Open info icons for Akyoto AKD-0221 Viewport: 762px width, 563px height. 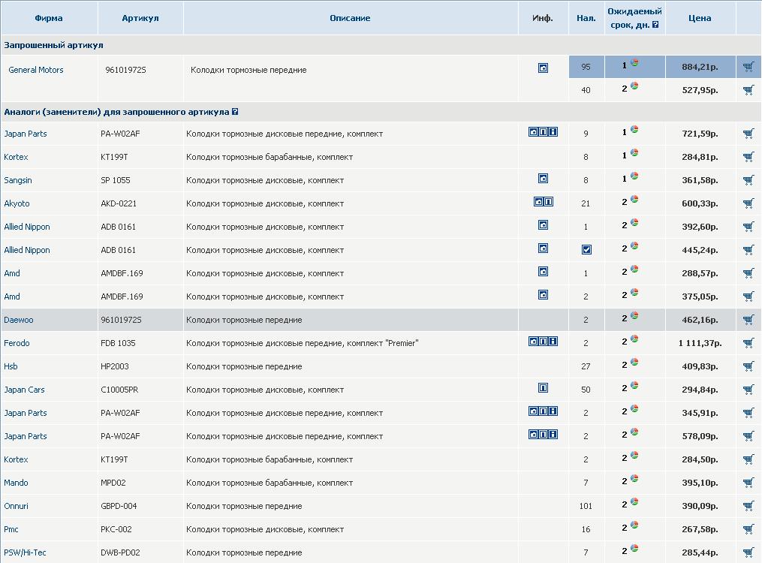(x=544, y=201)
